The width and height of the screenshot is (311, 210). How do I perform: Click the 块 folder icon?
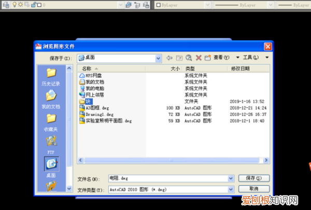tap(82, 102)
